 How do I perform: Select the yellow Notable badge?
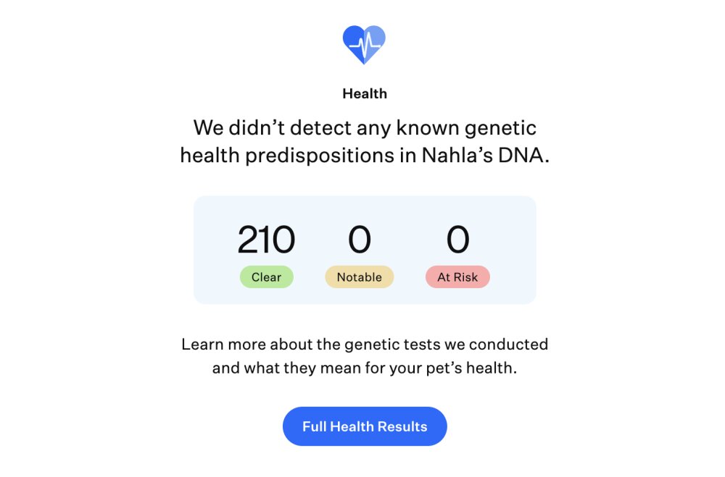point(360,277)
